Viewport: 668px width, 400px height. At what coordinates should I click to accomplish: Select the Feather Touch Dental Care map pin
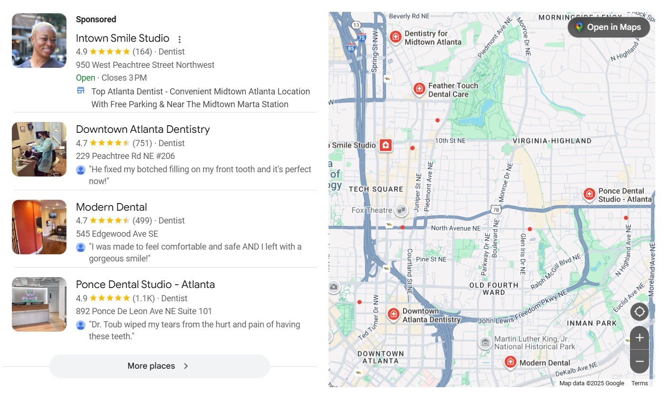419,89
